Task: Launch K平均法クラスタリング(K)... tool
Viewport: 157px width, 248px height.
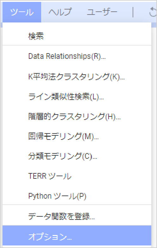Action: pos(77,77)
